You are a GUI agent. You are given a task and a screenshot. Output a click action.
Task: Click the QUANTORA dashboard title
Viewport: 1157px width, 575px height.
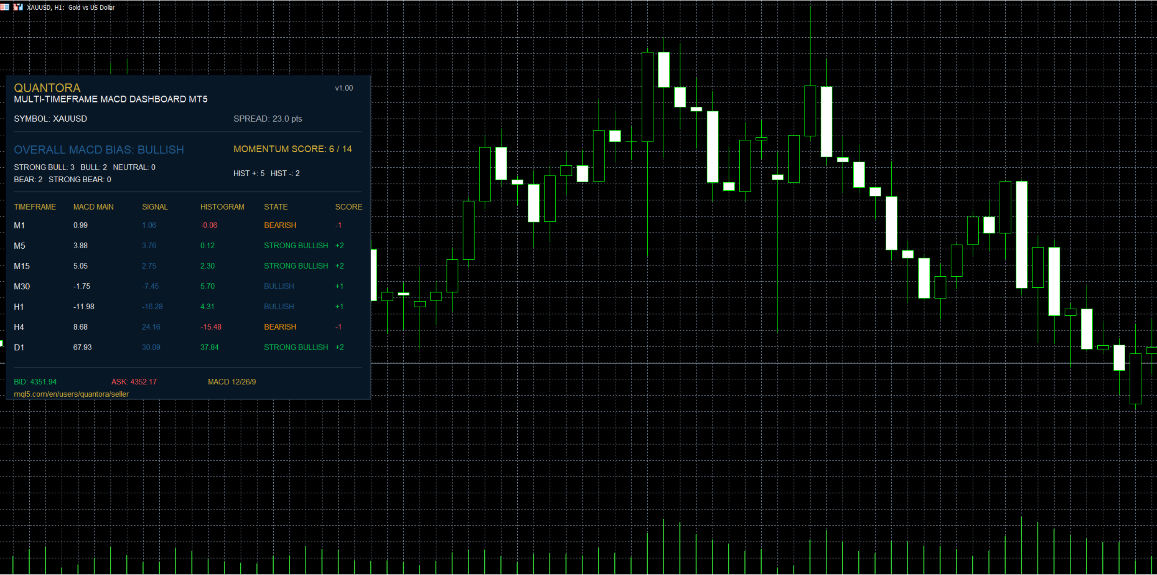coord(47,88)
